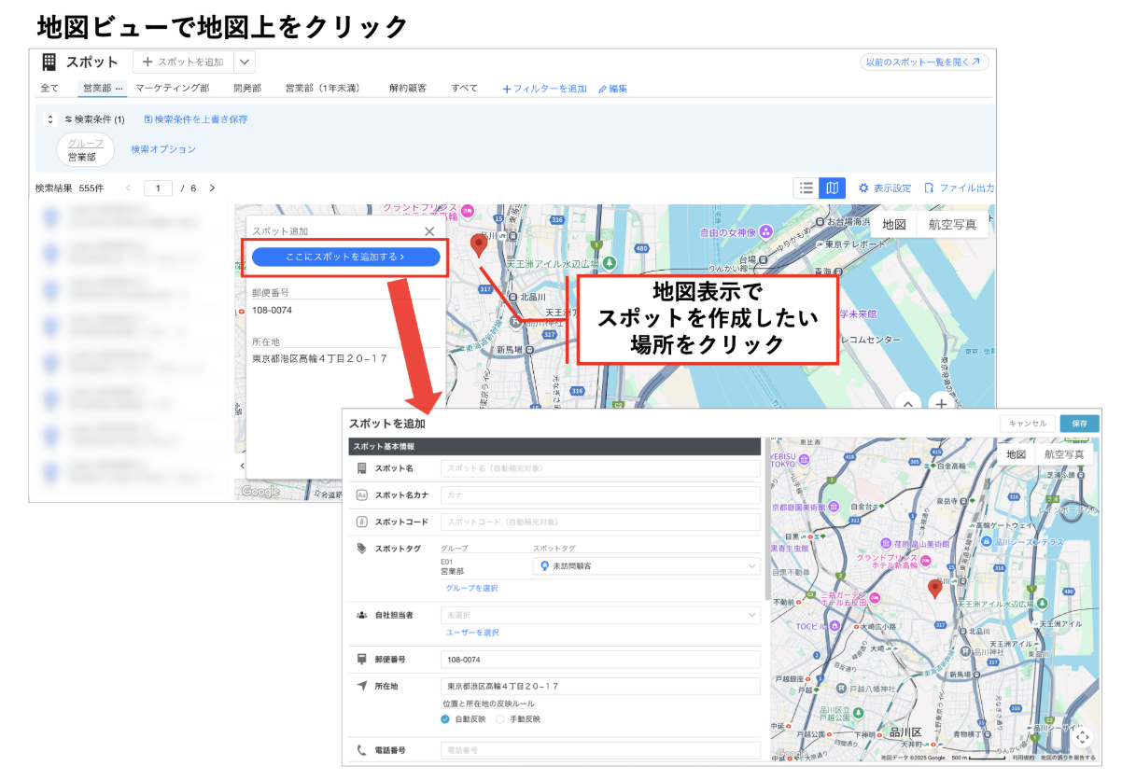Screen dimensions: 1122x780
Task: Click the form's vertical scrollbar
Action: tap(767, 519)
